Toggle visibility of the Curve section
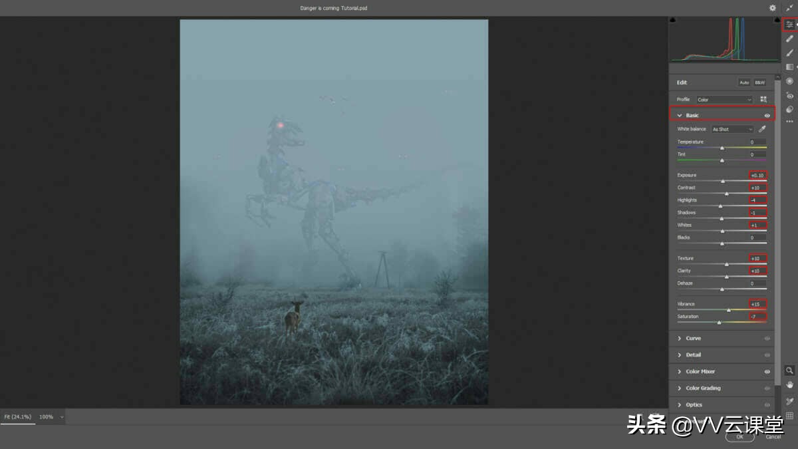The height and width of the screenshot is (449, 798). (x=768, y=338)
